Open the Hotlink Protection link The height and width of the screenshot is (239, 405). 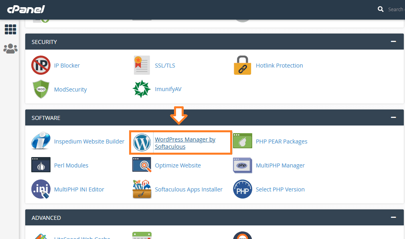point(279,66)
